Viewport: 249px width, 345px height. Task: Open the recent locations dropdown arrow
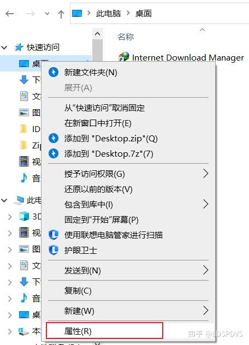(47, 14)
